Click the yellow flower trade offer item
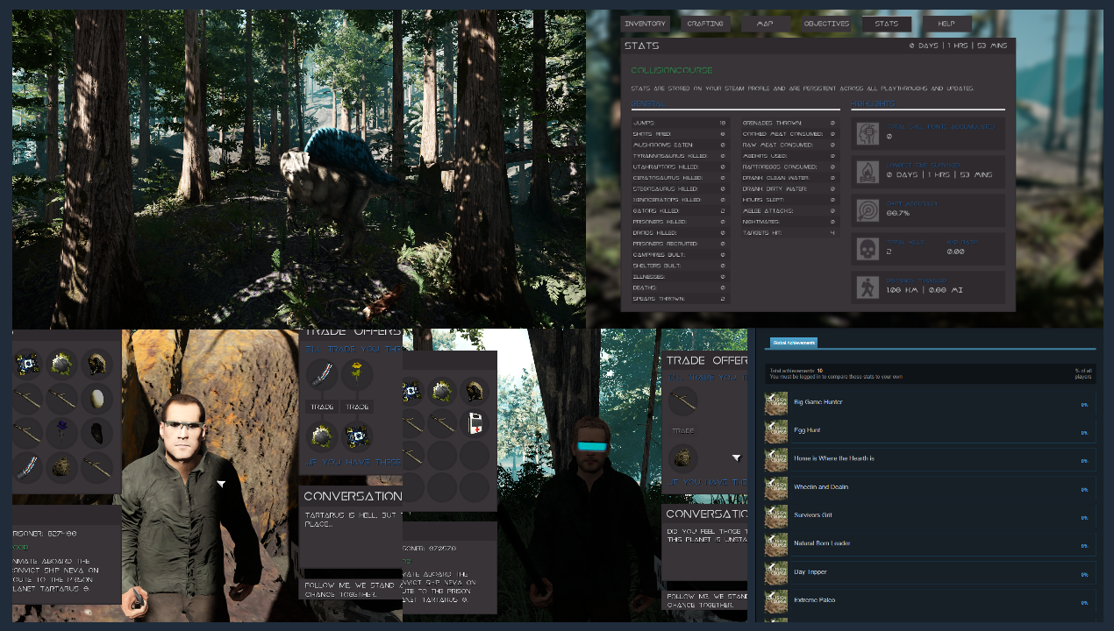Screen dimensions: 1114x631 click(357, 374)
